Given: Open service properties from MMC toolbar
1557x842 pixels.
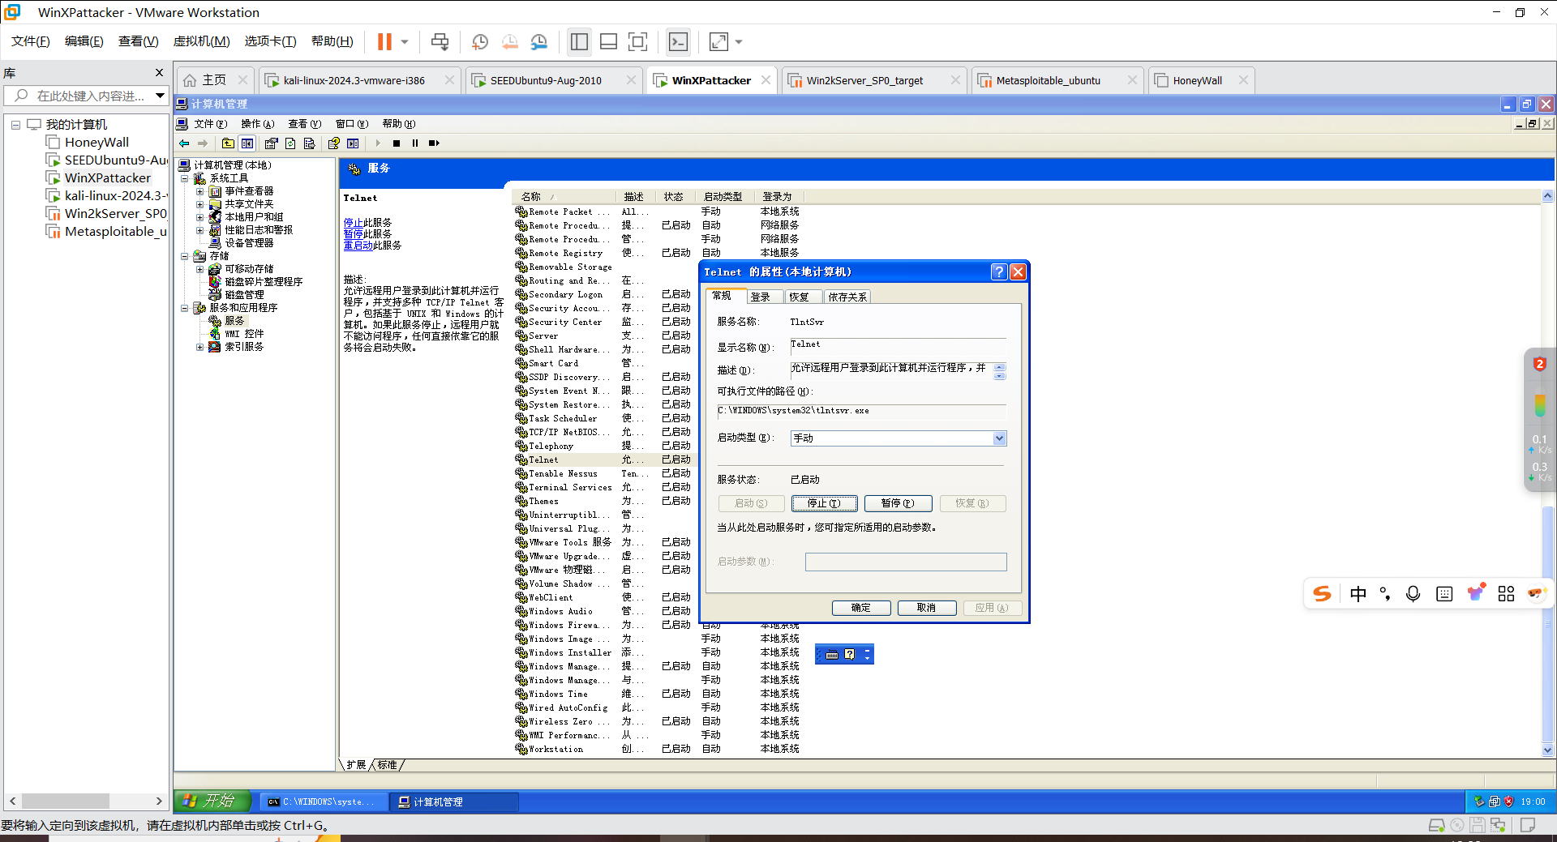Looking at the screenshot, I should [x=271, y=143].
